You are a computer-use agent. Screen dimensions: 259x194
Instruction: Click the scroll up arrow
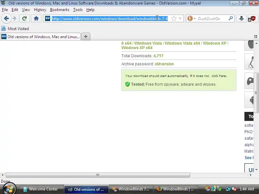256,43
